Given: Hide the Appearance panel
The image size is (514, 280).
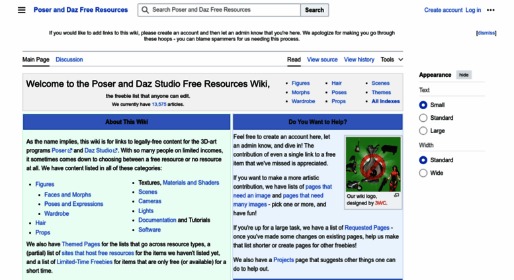Looking at the screenshot, I should click(x=464, y=75).
